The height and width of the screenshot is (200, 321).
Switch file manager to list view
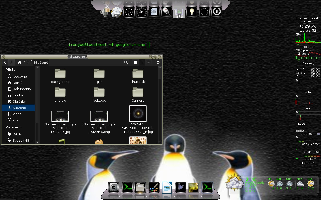[x=136, y=62]
